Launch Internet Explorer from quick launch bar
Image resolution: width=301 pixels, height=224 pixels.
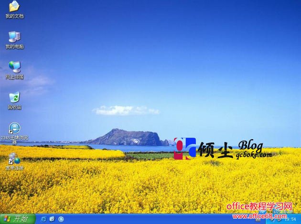point(44,219)
